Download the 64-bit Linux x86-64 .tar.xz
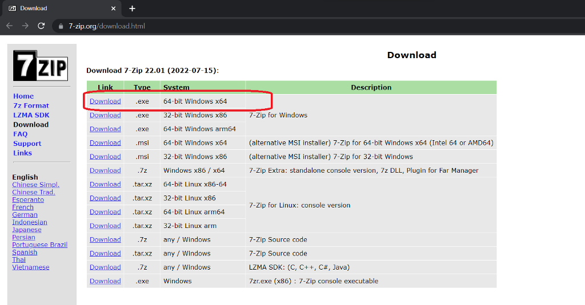The width and height of the screenshot is (585, 305). 105,184
